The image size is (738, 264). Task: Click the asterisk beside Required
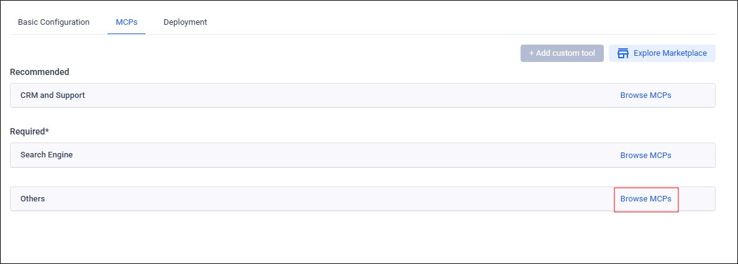(47, 131)
